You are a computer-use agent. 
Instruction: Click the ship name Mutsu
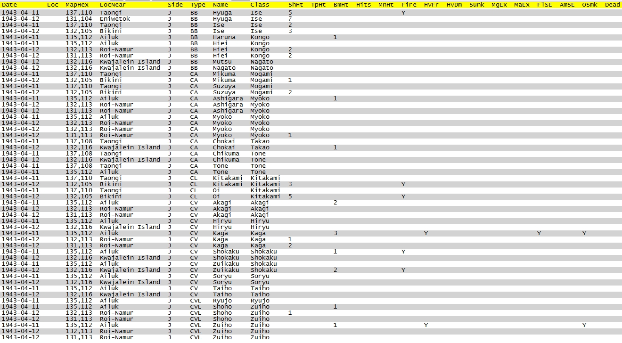(x=222, y=62)
